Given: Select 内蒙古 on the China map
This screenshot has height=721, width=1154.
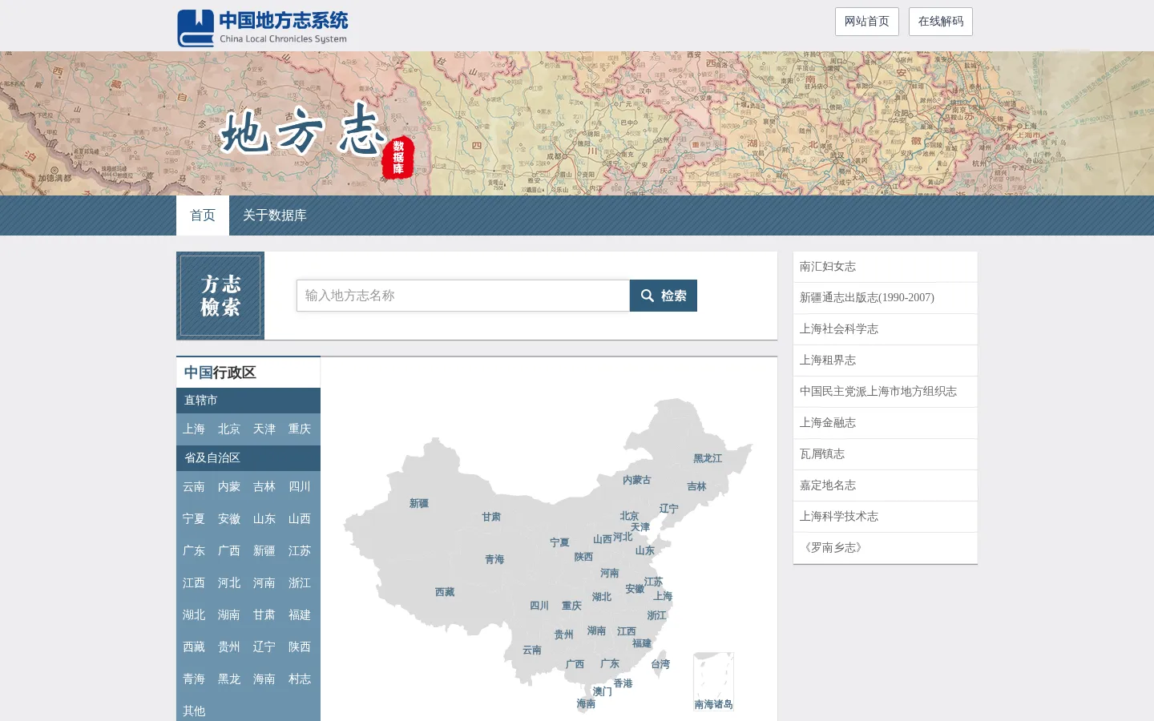Looking at the screenshot, I should [637, 480].
